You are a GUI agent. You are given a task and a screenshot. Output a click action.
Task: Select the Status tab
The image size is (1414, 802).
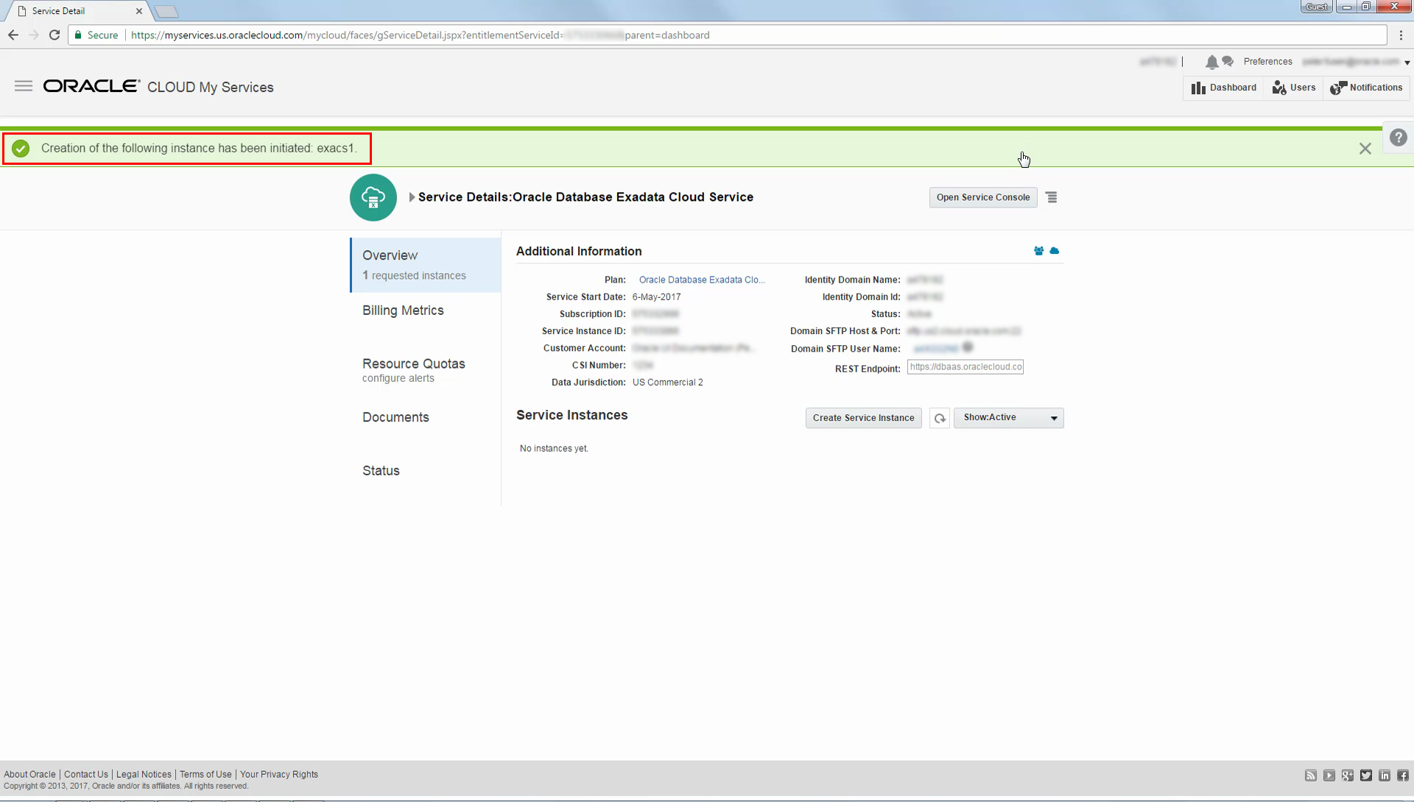[x=381, y=471]
